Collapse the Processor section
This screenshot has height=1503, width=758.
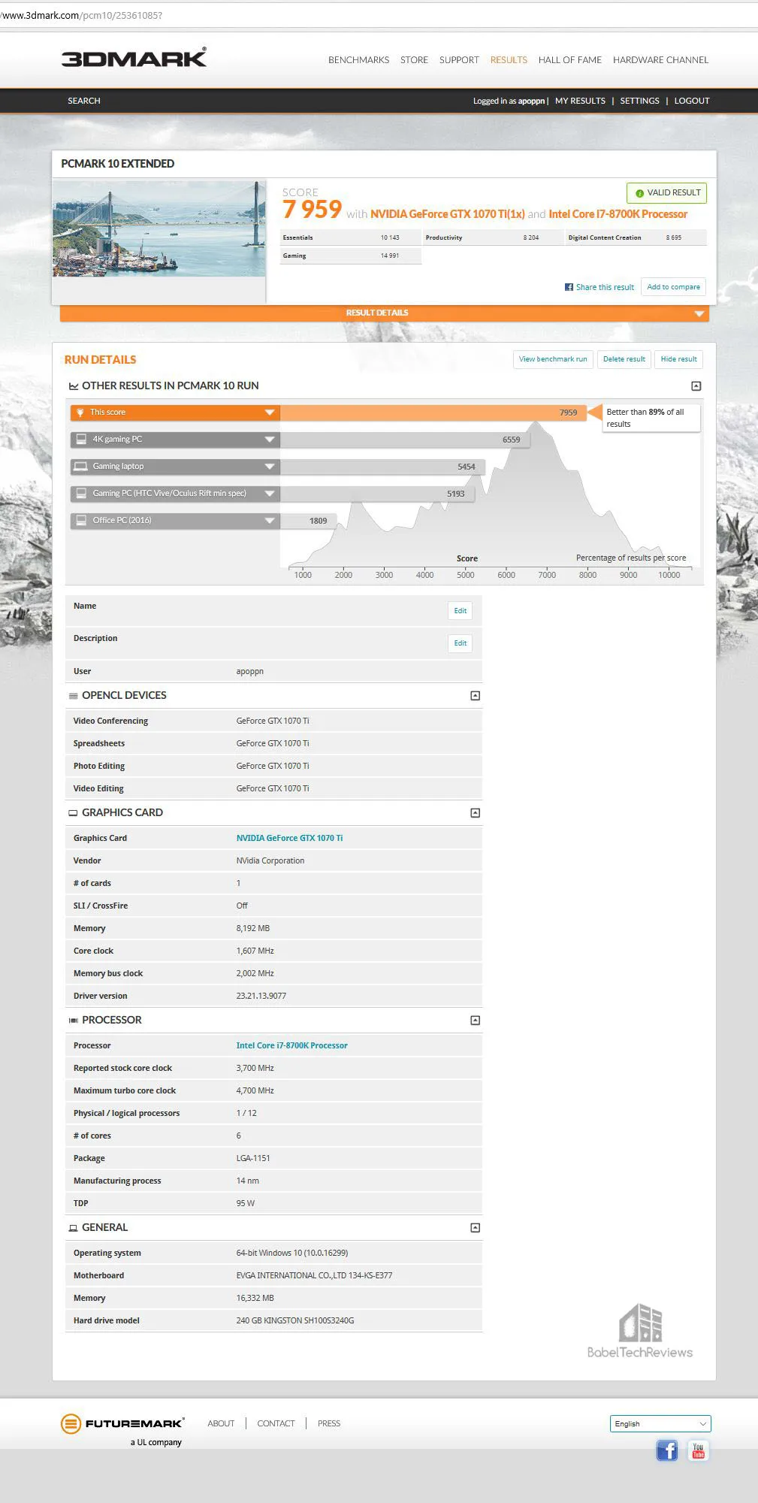coord(475,1021)
